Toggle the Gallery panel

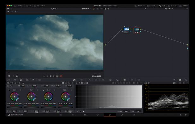(19, 6)
